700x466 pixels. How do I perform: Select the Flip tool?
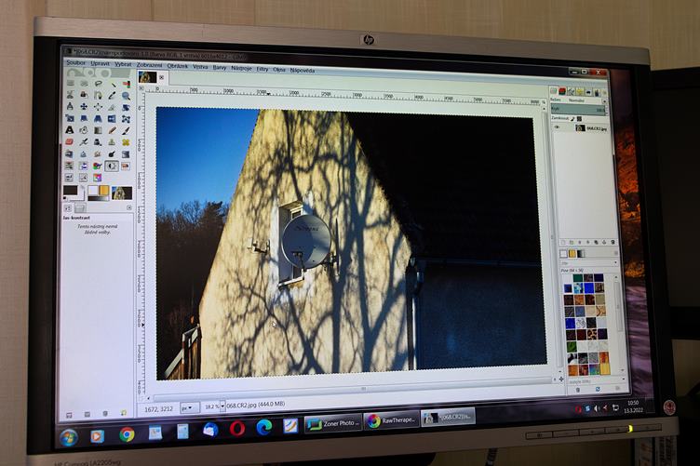[x=112, y=119]
